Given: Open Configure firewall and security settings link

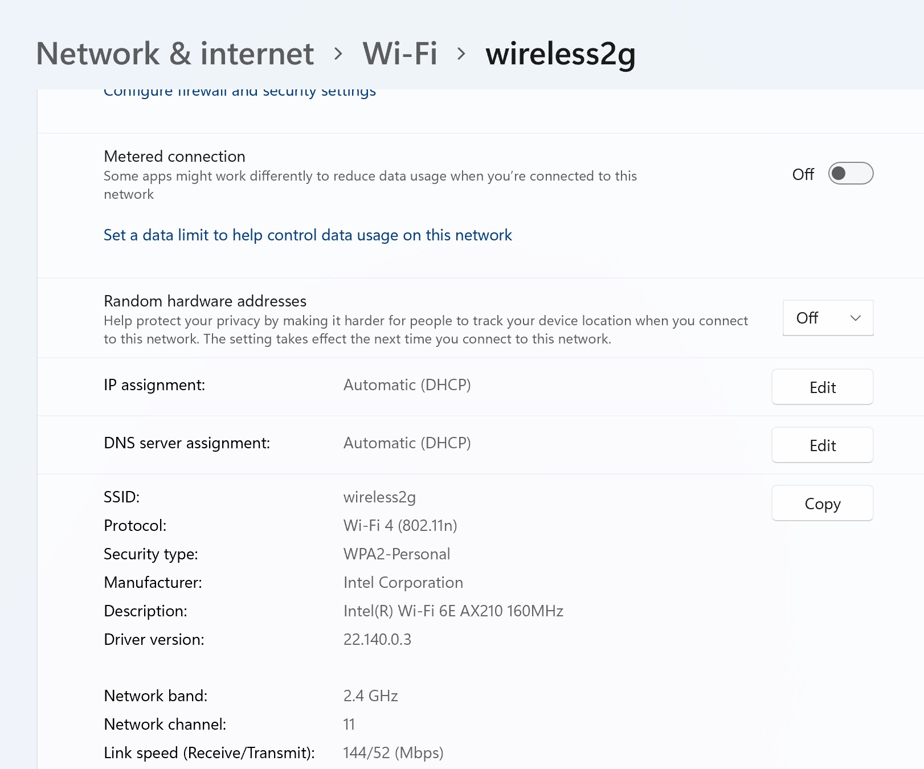Looking at the screenshot, I should [240, 92].
